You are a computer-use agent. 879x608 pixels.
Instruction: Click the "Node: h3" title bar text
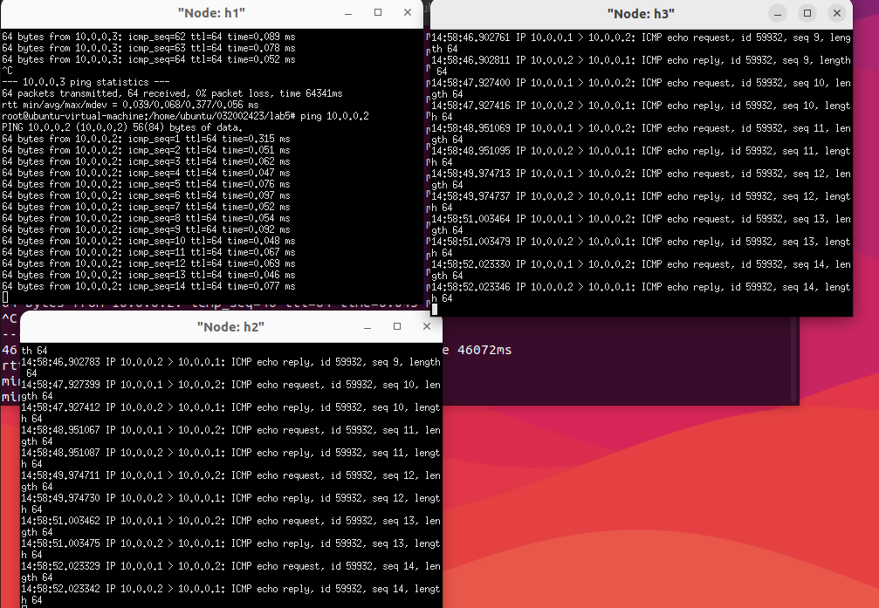coord(641,14)
